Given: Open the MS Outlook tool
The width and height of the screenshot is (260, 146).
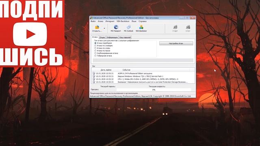Looking at the screenshot, I should [128, 28].
